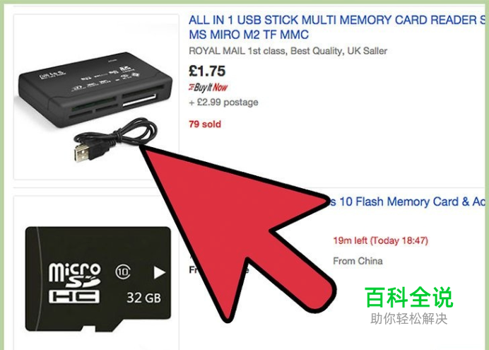Click the MS MIRO M2 TF MMC title line
Viewport: 489px width, 350px height.
249,35
